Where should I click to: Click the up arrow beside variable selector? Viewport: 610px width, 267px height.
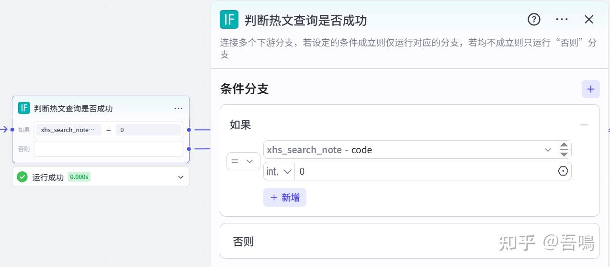[x=564, y=145]
